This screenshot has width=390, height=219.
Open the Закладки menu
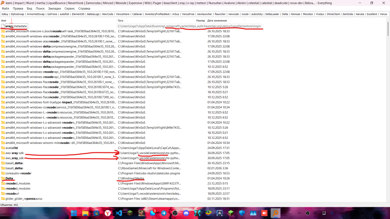tap(55, 9)
